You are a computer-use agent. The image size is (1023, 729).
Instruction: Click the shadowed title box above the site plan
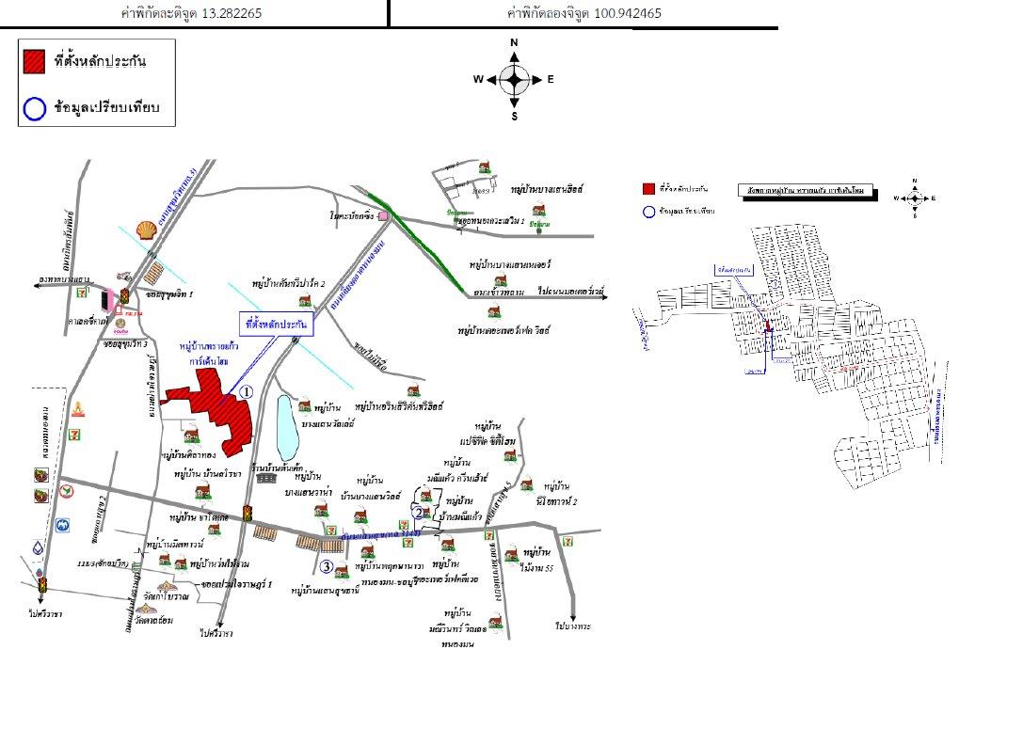click(806, 190)
